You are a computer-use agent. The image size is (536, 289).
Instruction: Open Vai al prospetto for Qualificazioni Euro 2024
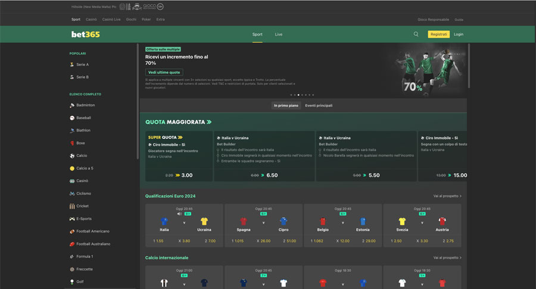tap(447, 196)
